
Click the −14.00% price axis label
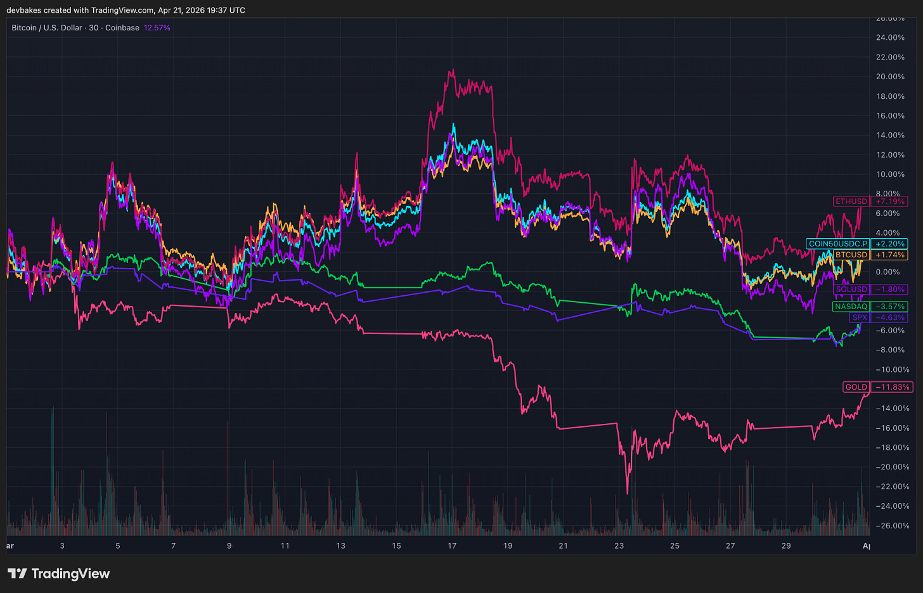click(891, 409)
